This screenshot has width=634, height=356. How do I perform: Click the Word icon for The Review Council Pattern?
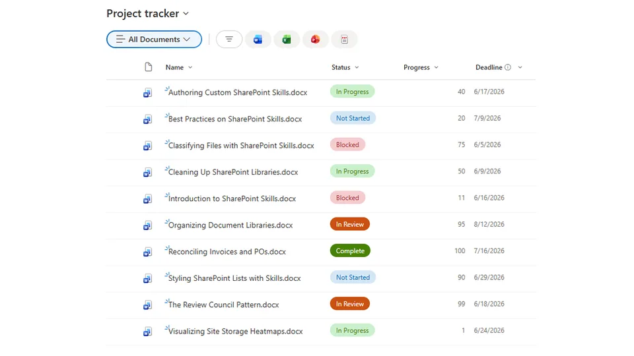147,305
